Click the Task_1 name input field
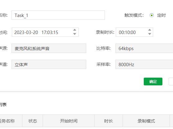 58,15
